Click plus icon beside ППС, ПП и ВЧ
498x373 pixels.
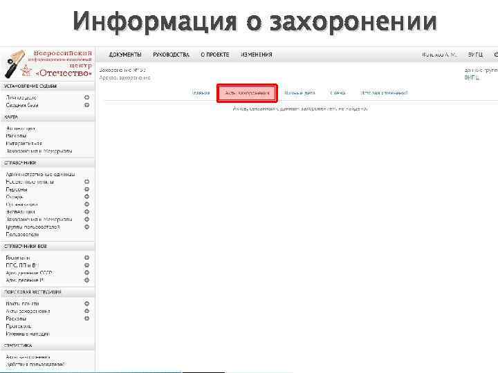(x=86, y=265)
